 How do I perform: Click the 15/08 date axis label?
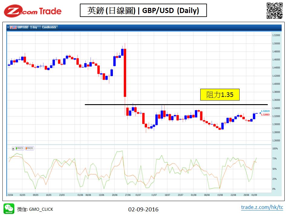220,195
